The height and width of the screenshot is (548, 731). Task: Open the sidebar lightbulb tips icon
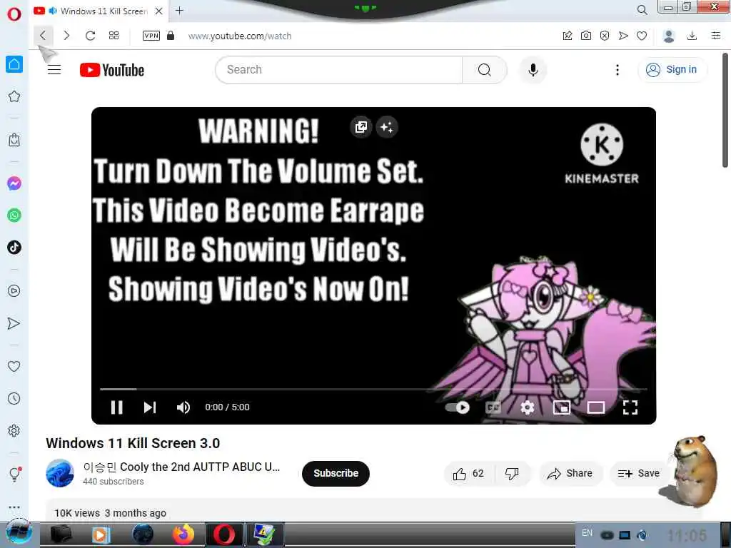[x=14, y=475]
